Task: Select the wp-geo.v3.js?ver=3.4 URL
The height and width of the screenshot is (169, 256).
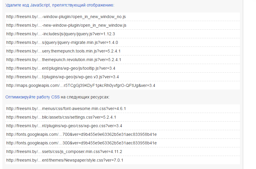Action: point(63,77)
